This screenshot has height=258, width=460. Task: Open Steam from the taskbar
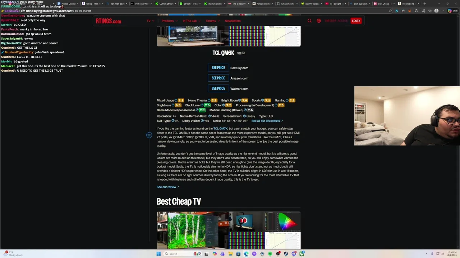pyautogui.click(x=286, y=254)
